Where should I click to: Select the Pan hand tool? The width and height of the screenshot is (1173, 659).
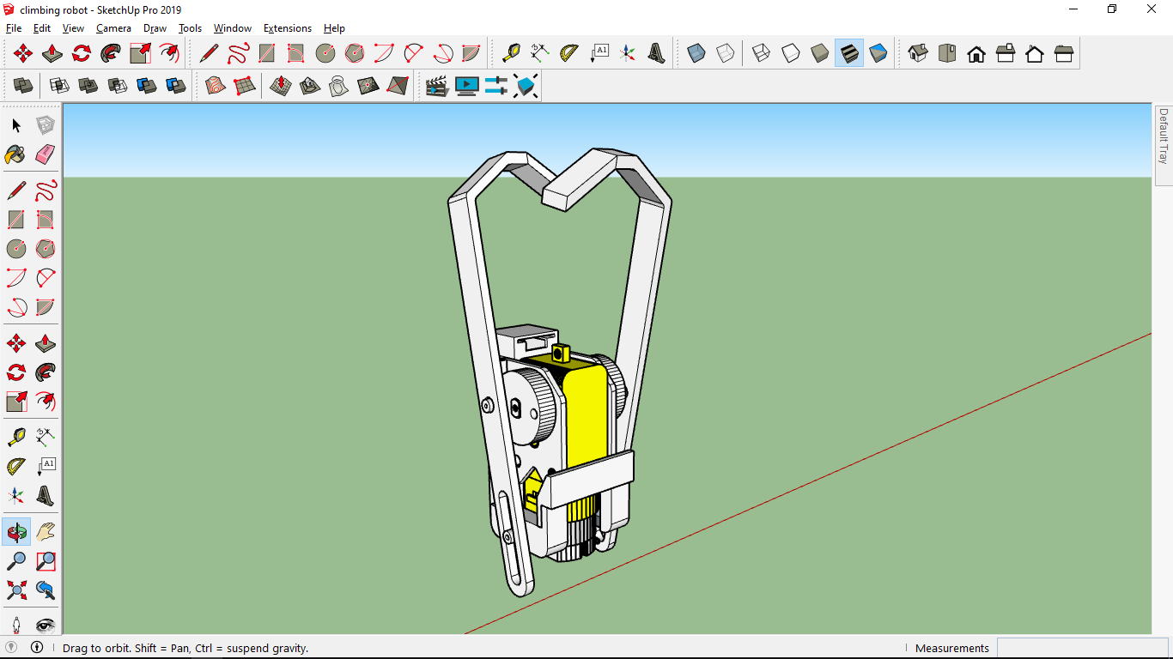coord(46,532)
